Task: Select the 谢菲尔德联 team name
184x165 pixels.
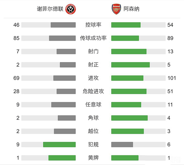Action: click(49, 9)
